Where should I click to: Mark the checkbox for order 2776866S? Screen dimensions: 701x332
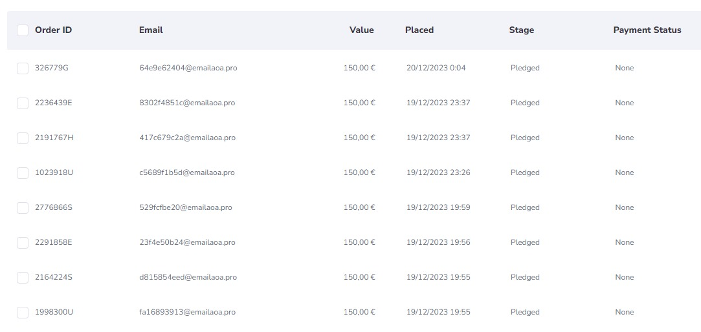[x=23, y=207]
